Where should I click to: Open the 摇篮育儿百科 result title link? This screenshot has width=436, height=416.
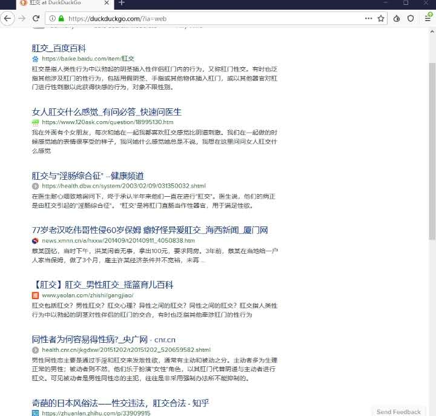click(102, 285)
